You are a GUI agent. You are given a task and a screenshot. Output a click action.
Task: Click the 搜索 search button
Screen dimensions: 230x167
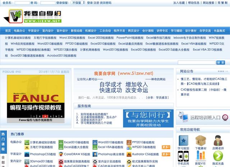(x=220, y=63)
